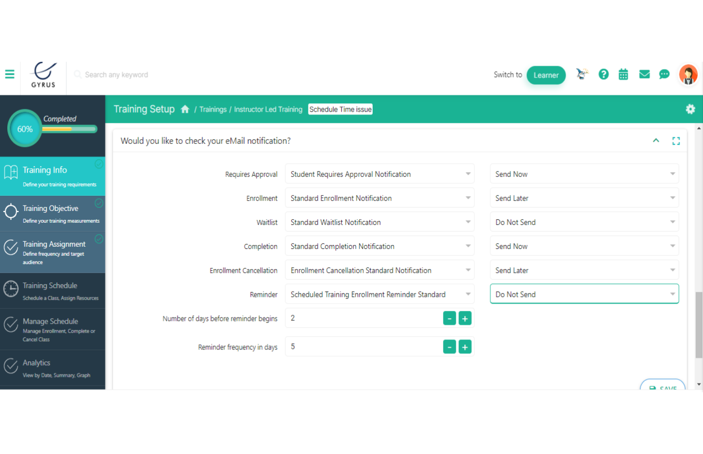Select Training Schedule sidebar step
703x454 pixels.
52,291
